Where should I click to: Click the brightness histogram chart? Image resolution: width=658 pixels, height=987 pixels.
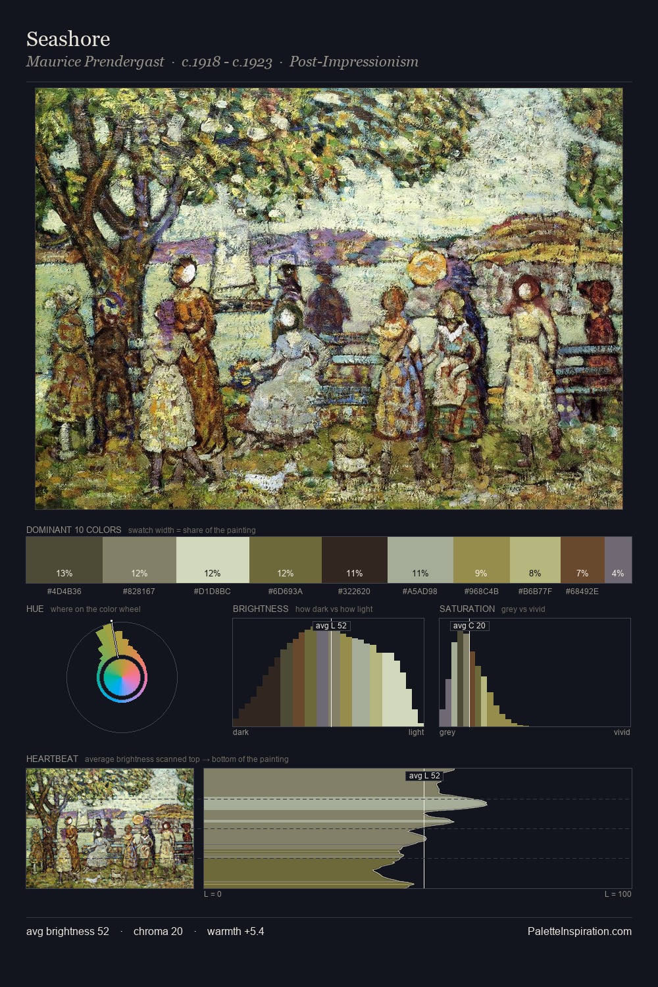click(328, 672)
